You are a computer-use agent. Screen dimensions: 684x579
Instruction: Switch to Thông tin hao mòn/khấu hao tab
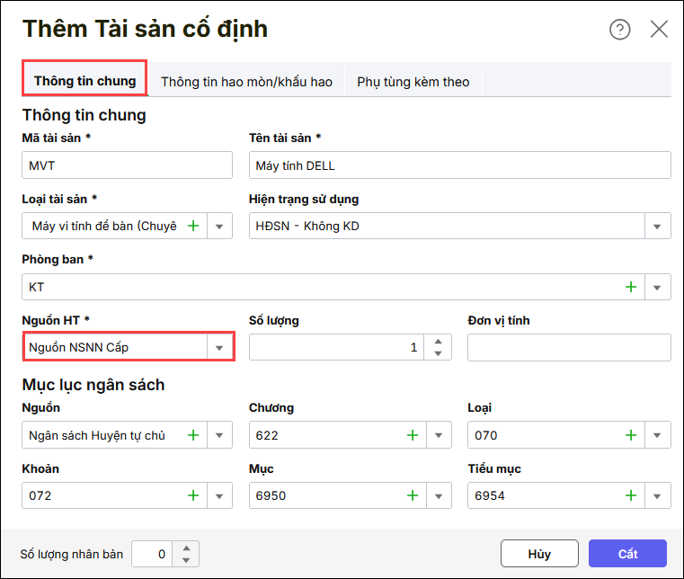(x=246, y=82)
